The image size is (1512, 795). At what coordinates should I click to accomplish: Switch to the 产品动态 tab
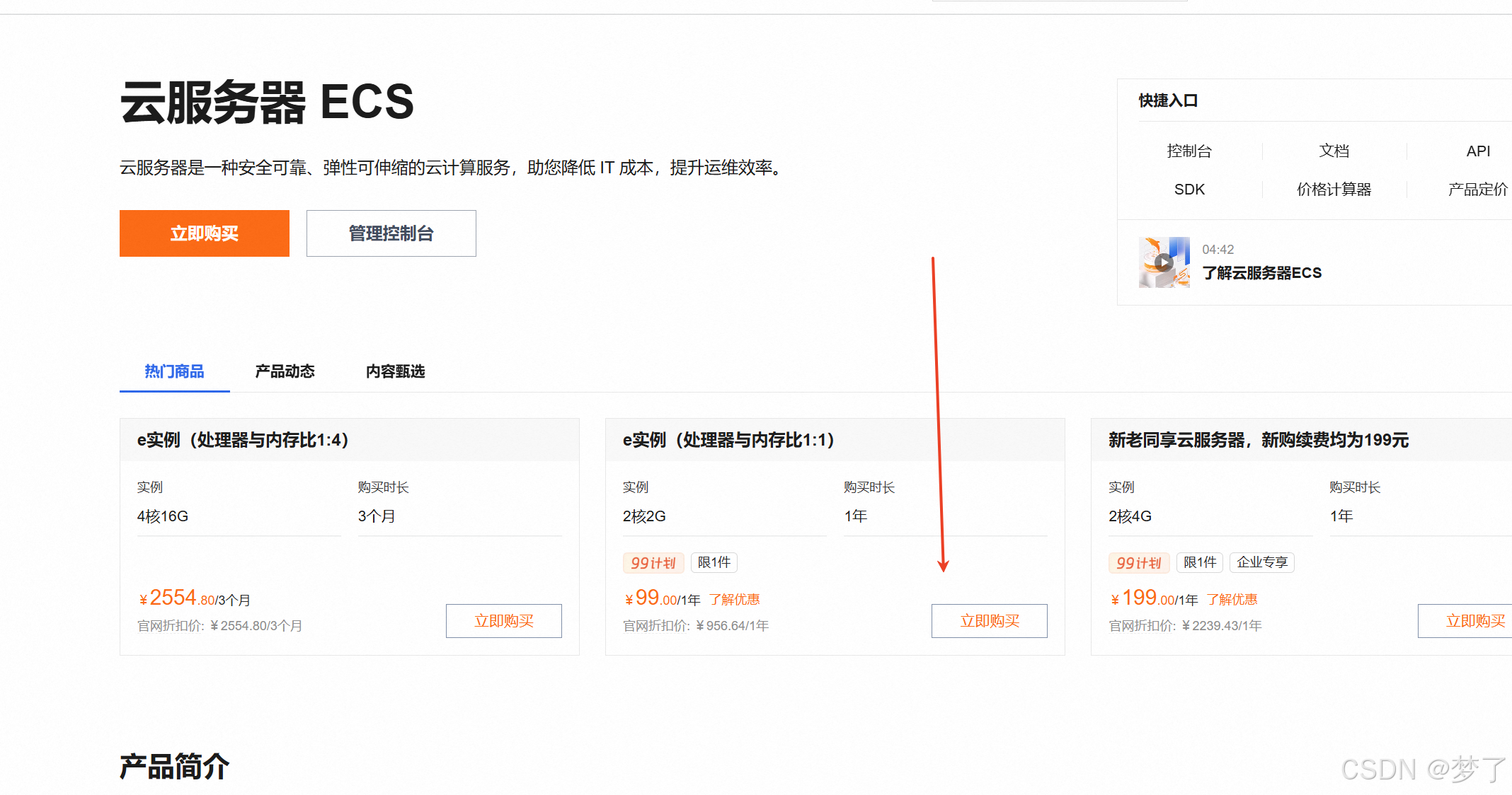tap(285, 371)
